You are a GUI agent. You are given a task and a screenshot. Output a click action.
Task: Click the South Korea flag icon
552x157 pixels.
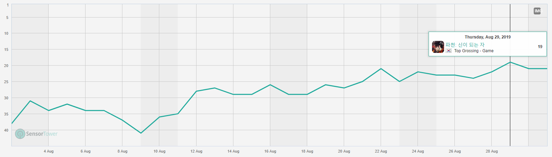[449, 51]
